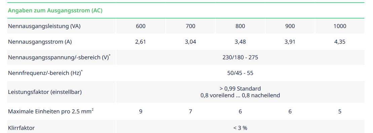This screenshot has height=133, width=373.
Task: Select the Maximale Einheiten pro 2.5 mm² label
Action: click(x=51, y=111)
